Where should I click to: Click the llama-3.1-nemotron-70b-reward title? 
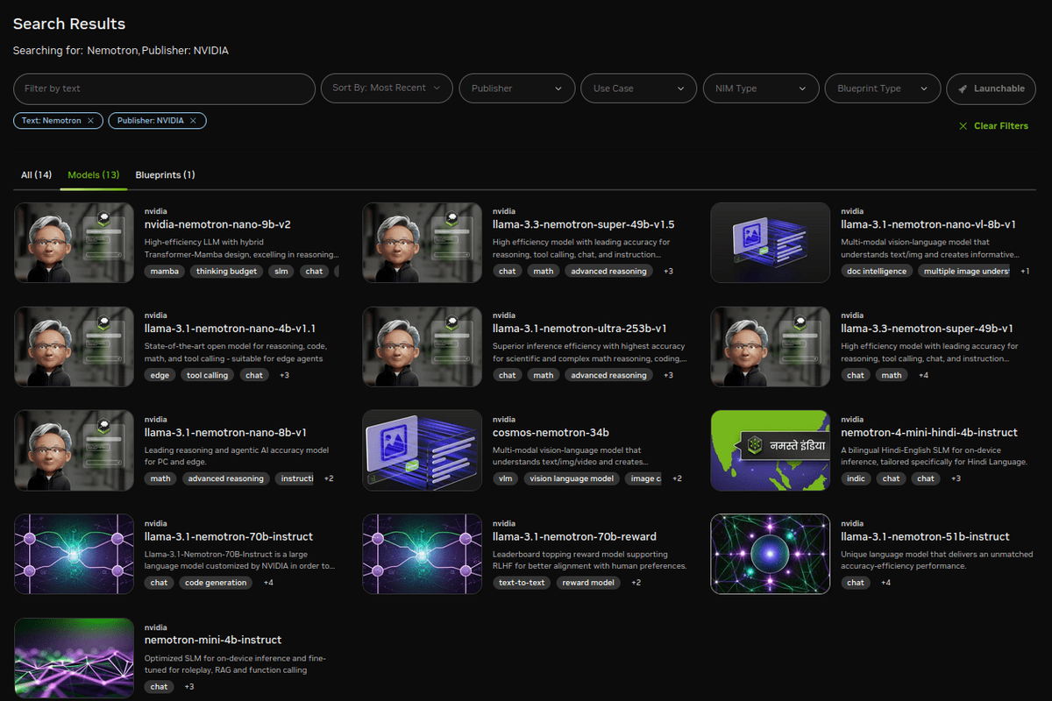(574, 536)
